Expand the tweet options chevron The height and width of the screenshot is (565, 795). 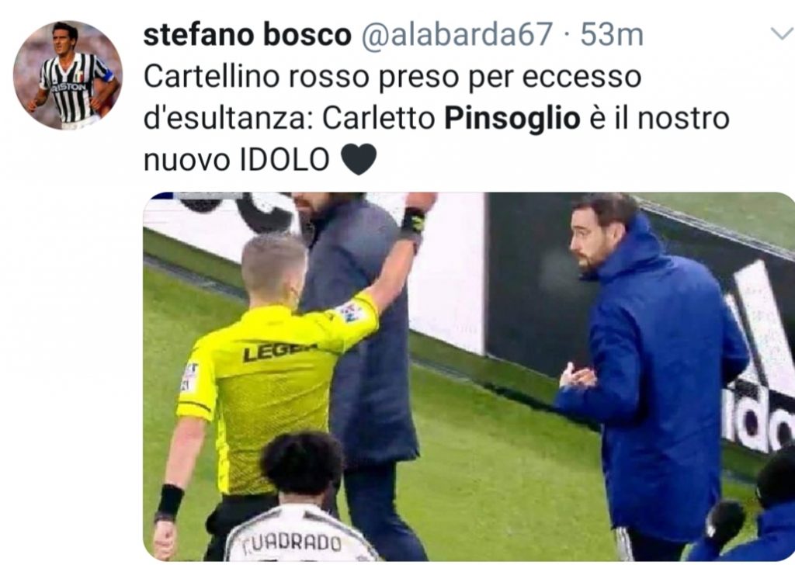782,34
